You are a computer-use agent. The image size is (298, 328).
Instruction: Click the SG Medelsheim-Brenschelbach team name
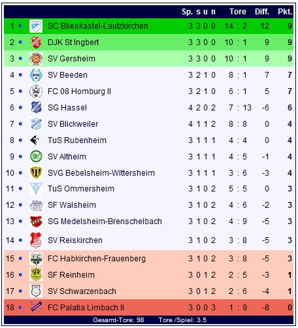[105, 221]
